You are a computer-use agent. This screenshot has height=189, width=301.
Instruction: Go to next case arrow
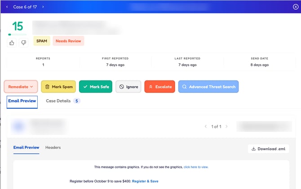point(43,7)
